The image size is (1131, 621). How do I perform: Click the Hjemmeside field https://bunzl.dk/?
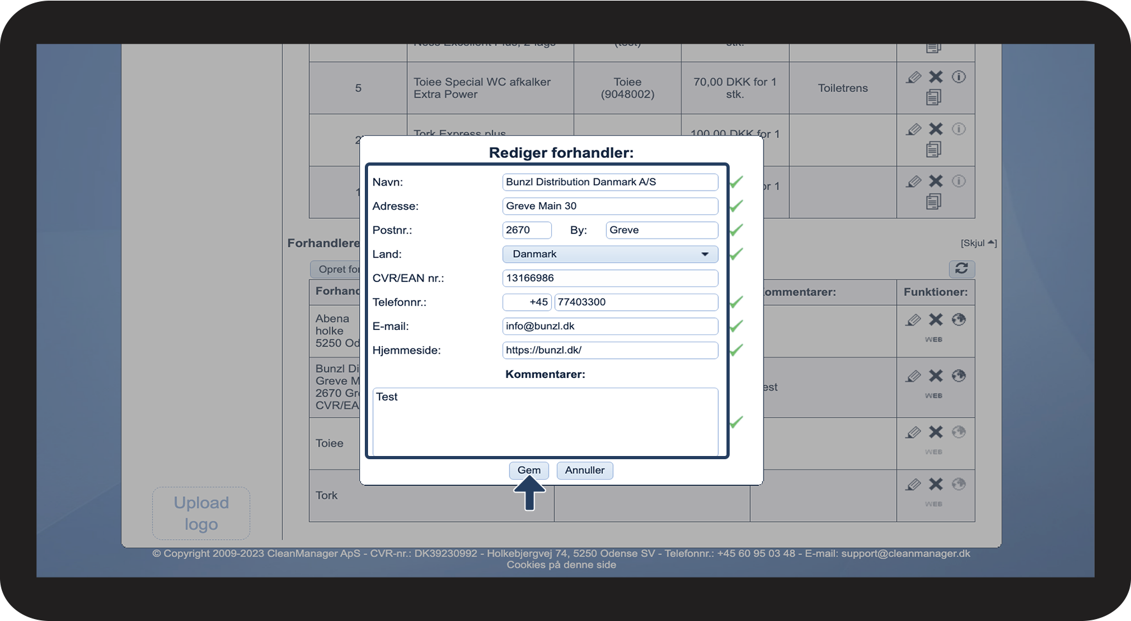610,350
